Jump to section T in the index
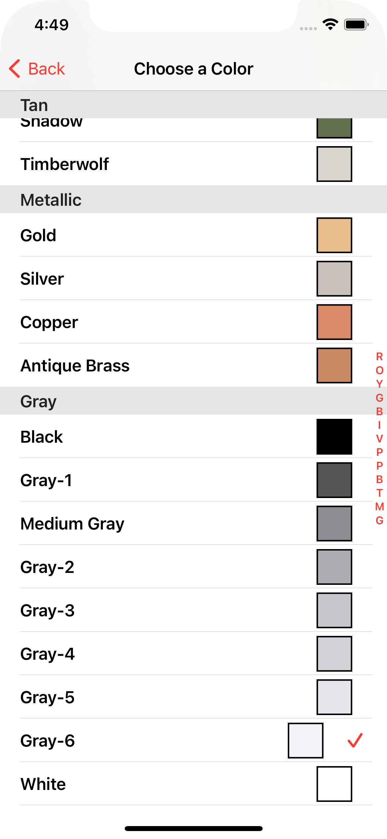 pos(379,493)
